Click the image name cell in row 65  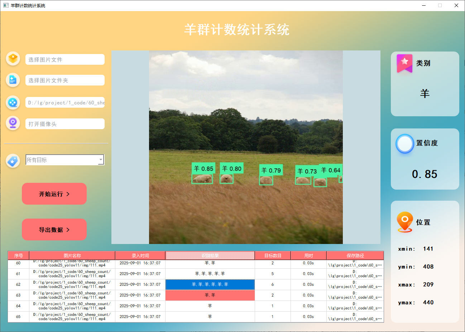tap(72, 317)
